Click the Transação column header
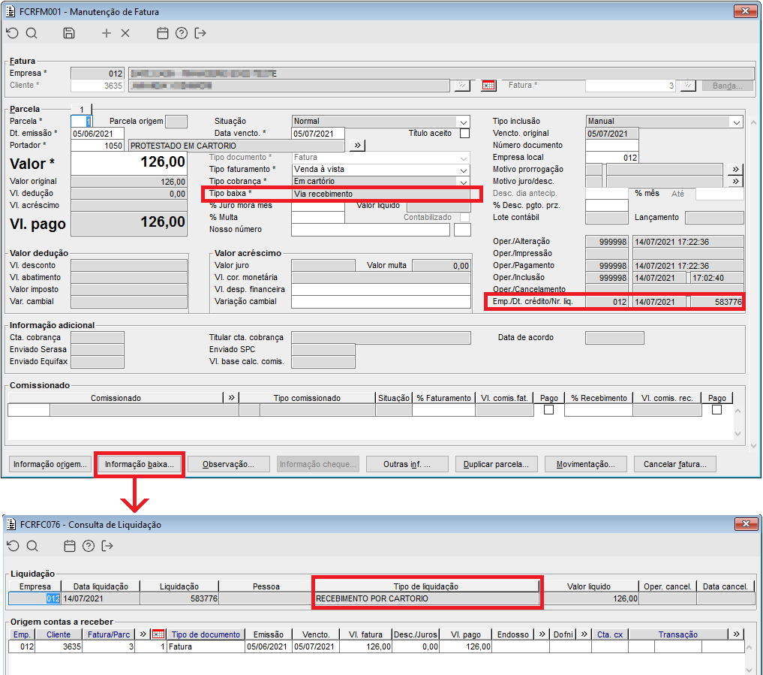Viewport: 763px width, 675px height. point(677,634)
